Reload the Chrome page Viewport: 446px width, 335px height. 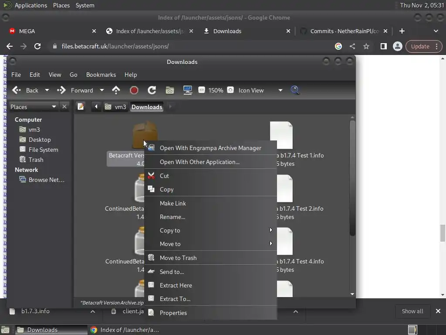(37, 46)
